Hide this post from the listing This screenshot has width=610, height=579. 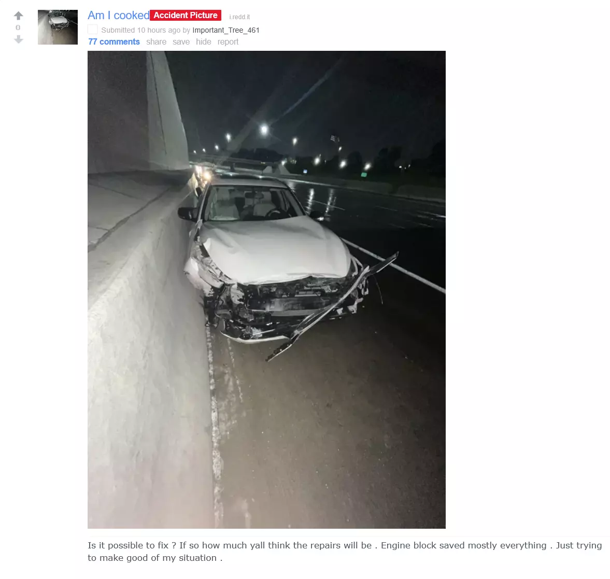pyautogui.click(x=204, y=41)
